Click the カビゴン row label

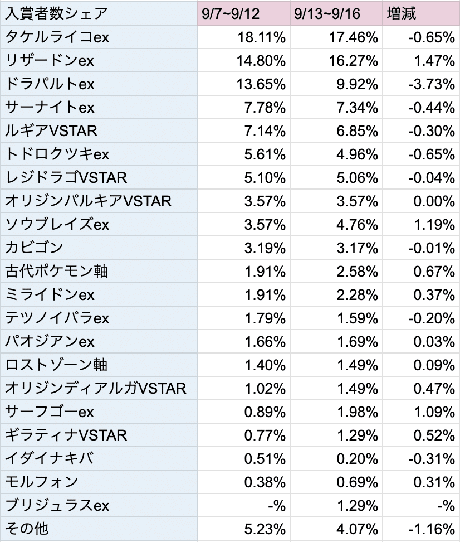[99, 248]
